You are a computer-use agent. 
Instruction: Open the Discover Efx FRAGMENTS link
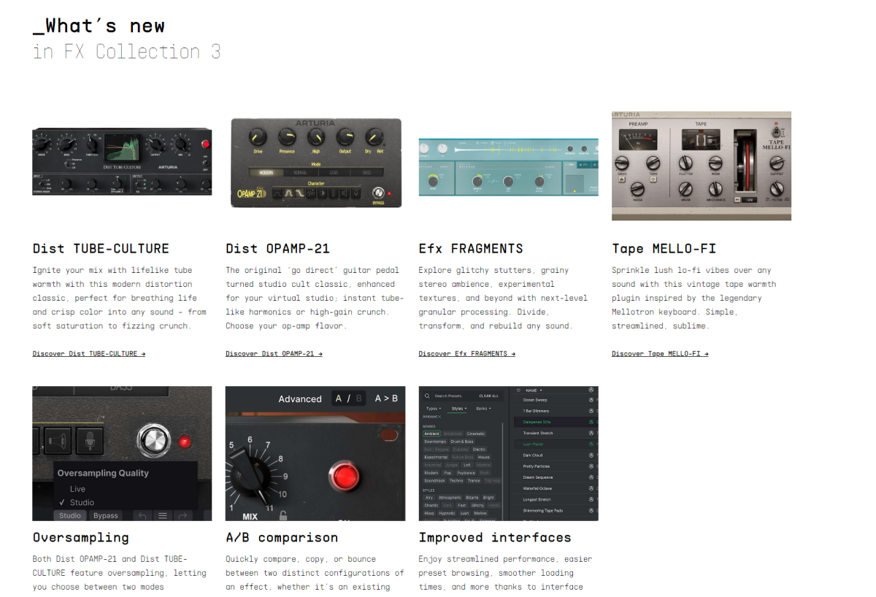(467, 354)
